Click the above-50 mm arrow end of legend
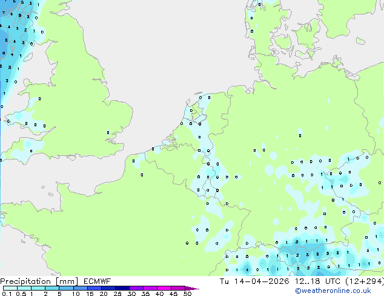The height and width of the screenshot is (296, 384). (192, 288)
